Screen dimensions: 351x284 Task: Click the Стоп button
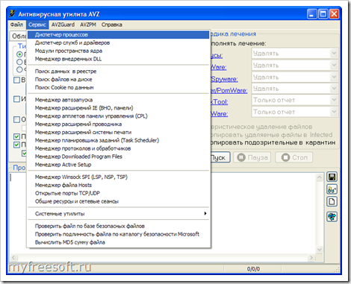(x=293, y=157)
